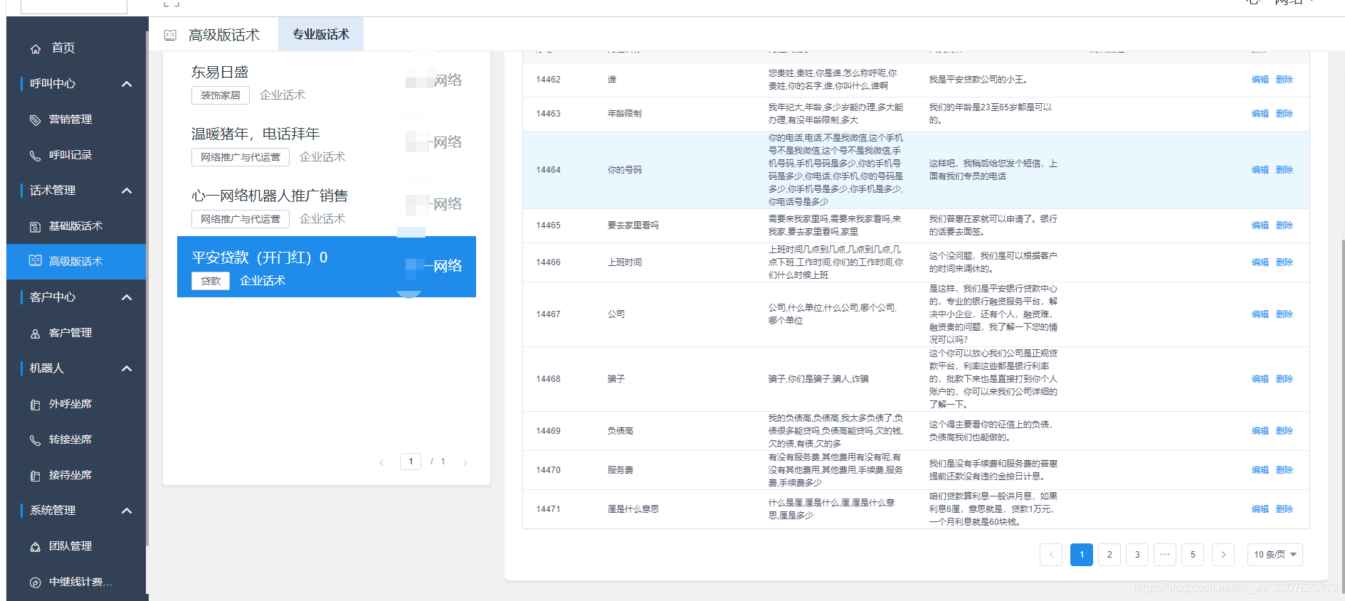Image resolution: width=1345 pixels, height=601 pixels.
Task: Click the next page arrow in table pagination
Action: (x=1223, y=554)
